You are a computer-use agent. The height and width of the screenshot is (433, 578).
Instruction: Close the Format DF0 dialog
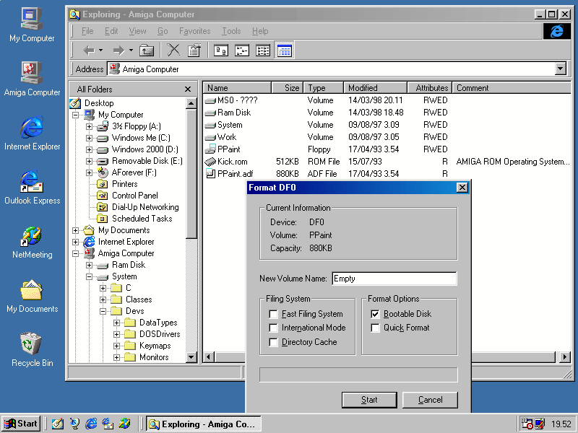[x=462, y=188]
